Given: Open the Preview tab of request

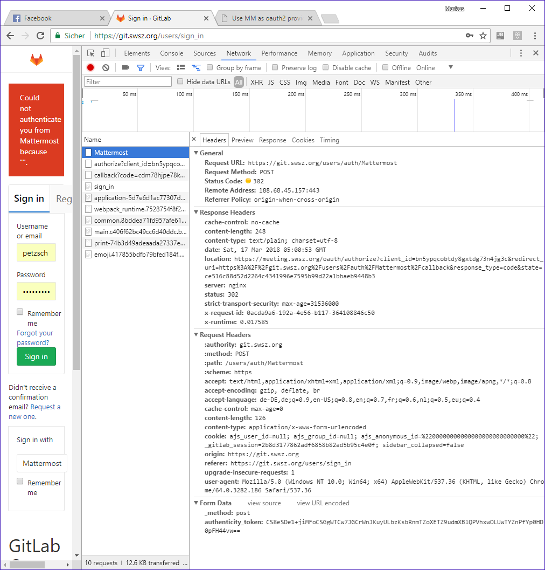Looking at the screenshot, I should coord(242,140).
